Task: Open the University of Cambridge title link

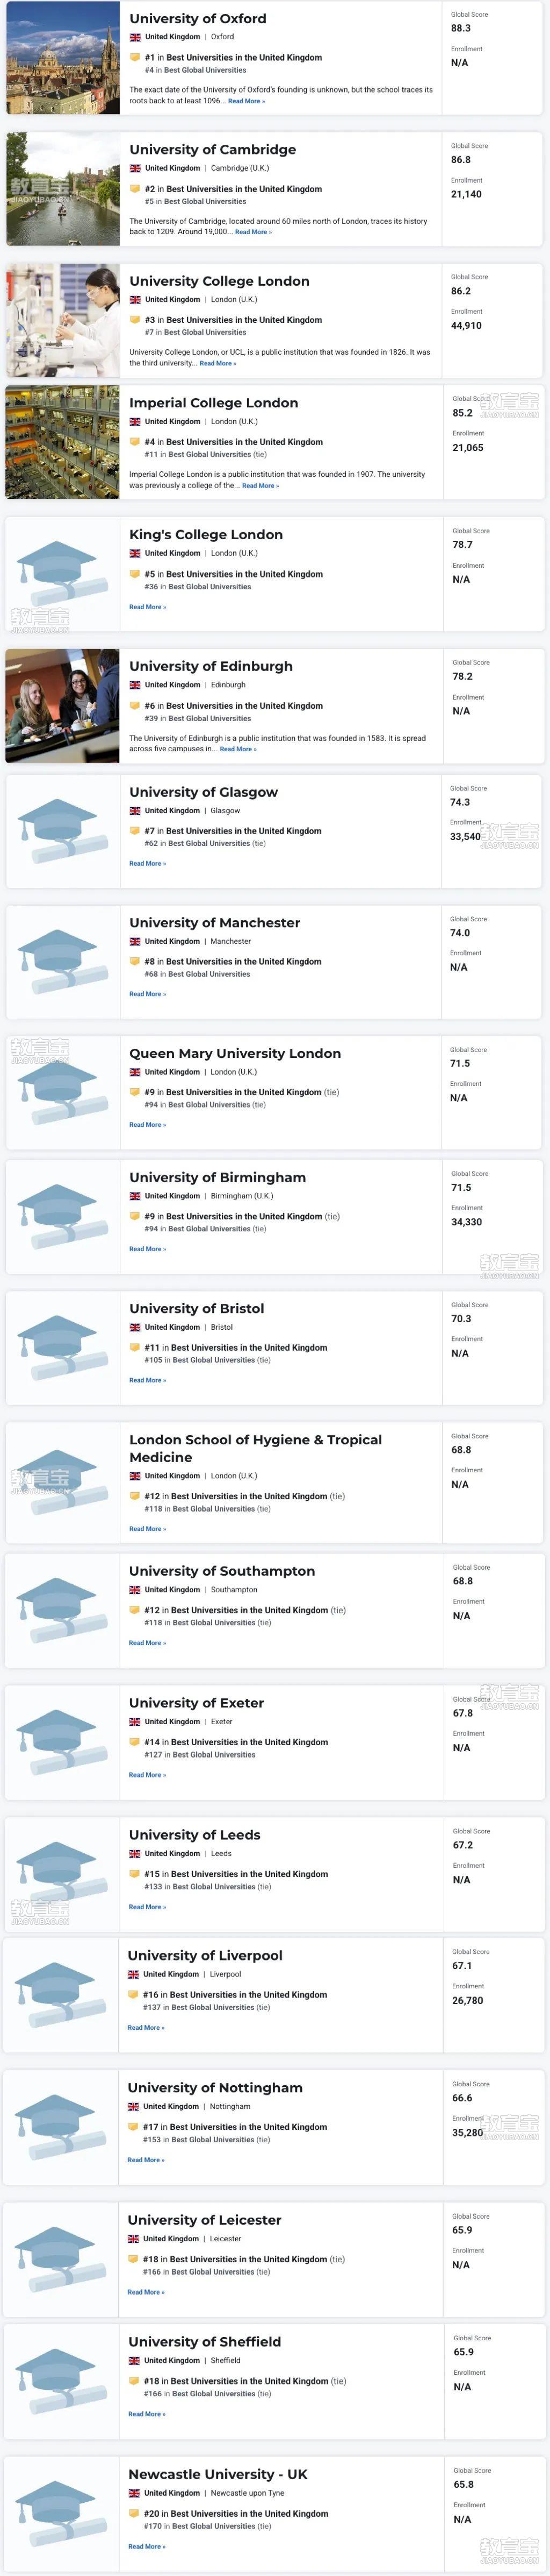Action: [x=213, y=149]
